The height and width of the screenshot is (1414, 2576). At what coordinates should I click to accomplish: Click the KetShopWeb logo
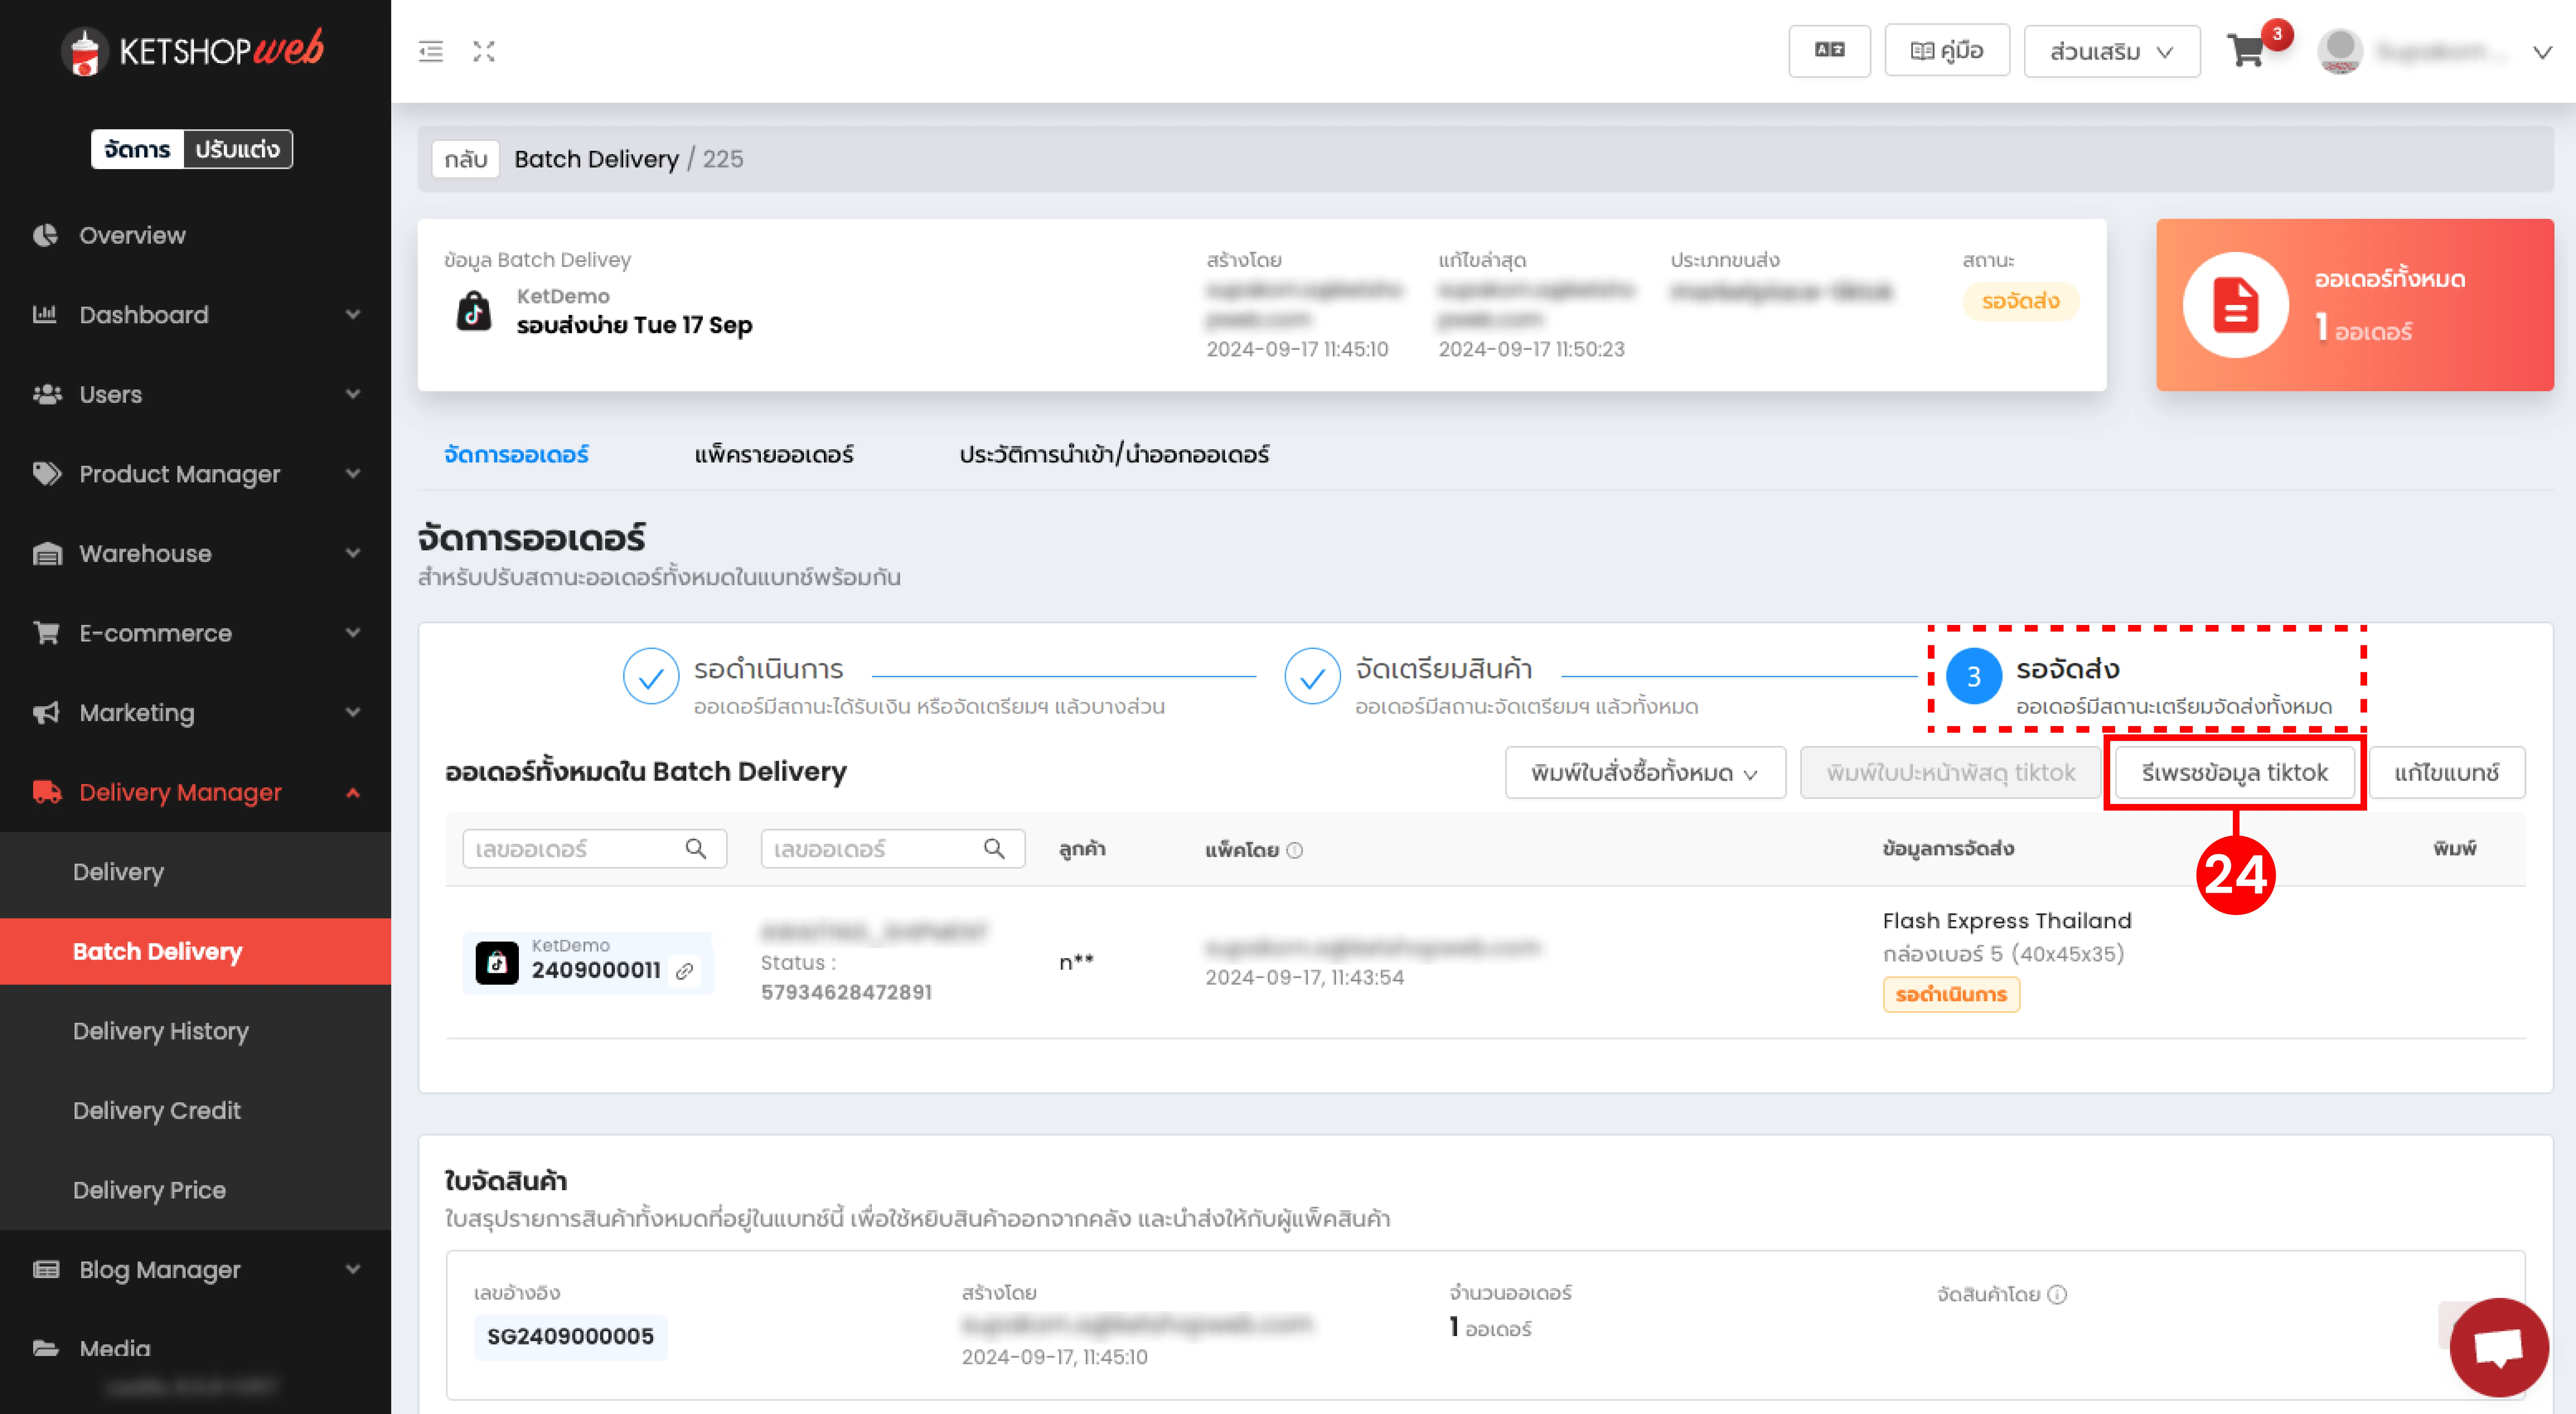click(x=194, y=50)
